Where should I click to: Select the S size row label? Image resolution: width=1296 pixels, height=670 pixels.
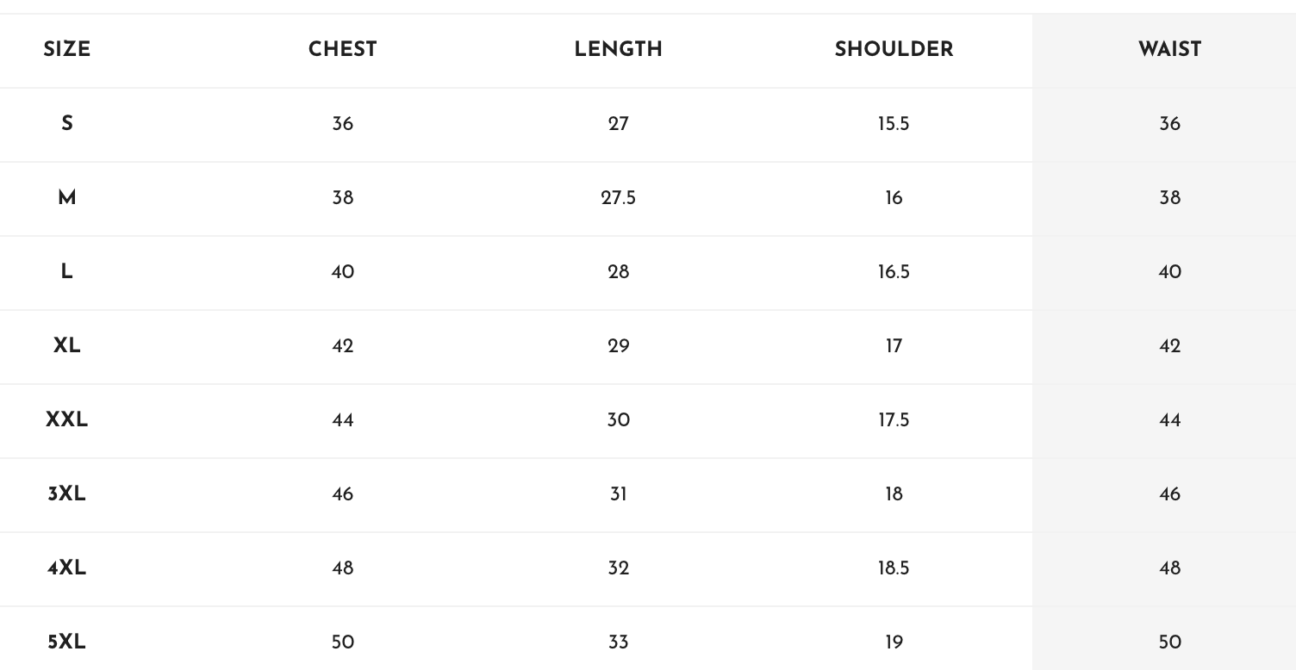pos(67,124)
